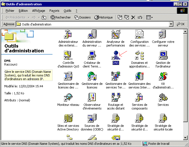This screenshot has height=147, width=189.
Task: Click the vertical scrollbar thumb
Action: [x=185, y=78]
